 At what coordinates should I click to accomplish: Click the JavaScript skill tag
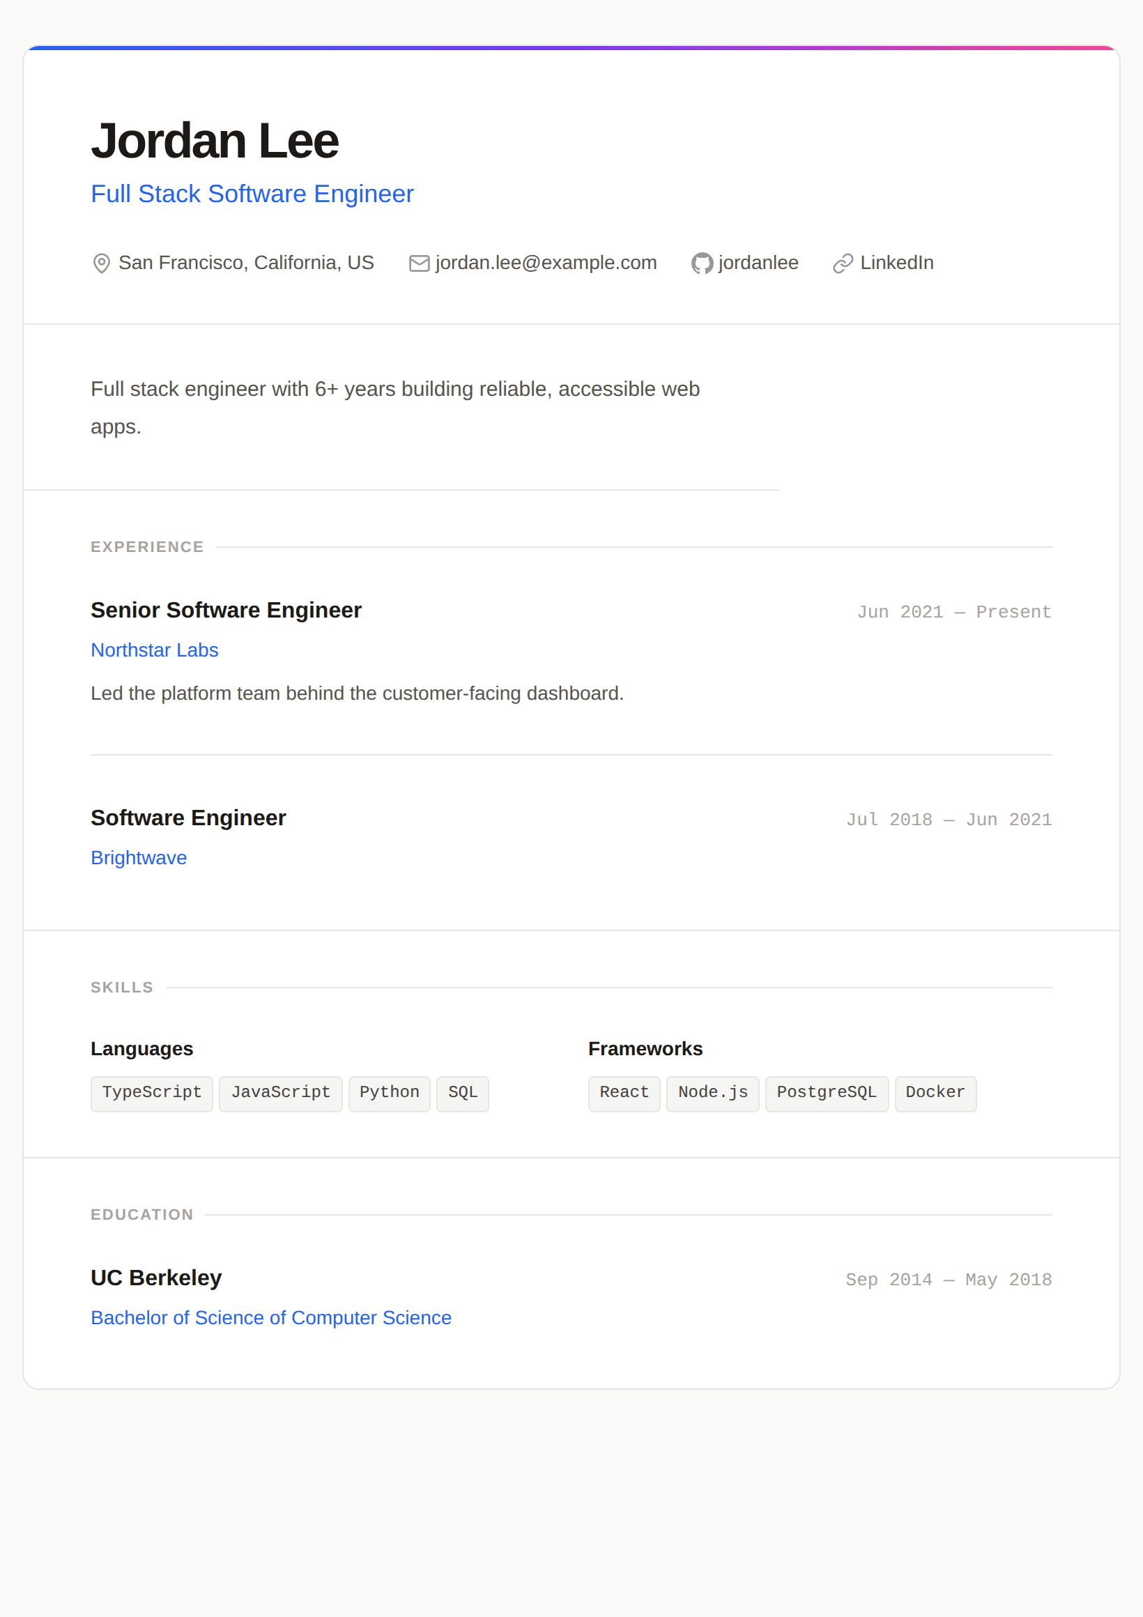point(280,1094)
